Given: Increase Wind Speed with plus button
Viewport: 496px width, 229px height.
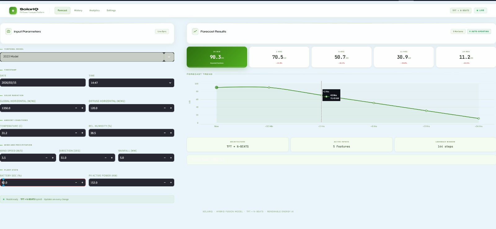Looking at the screenshot, I should click(53, 158).
